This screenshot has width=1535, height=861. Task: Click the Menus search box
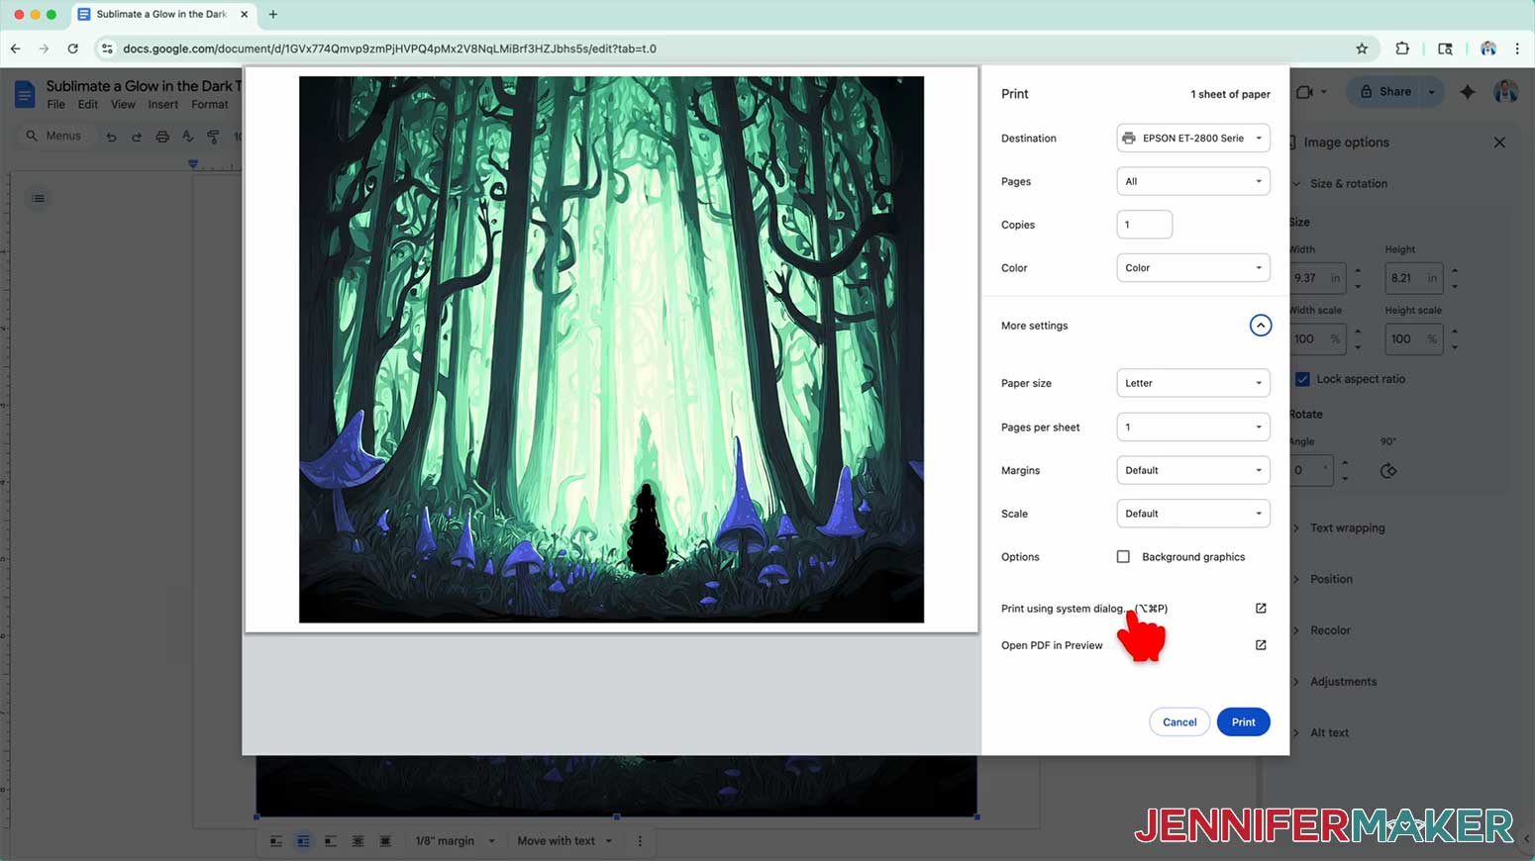(54, 136)
